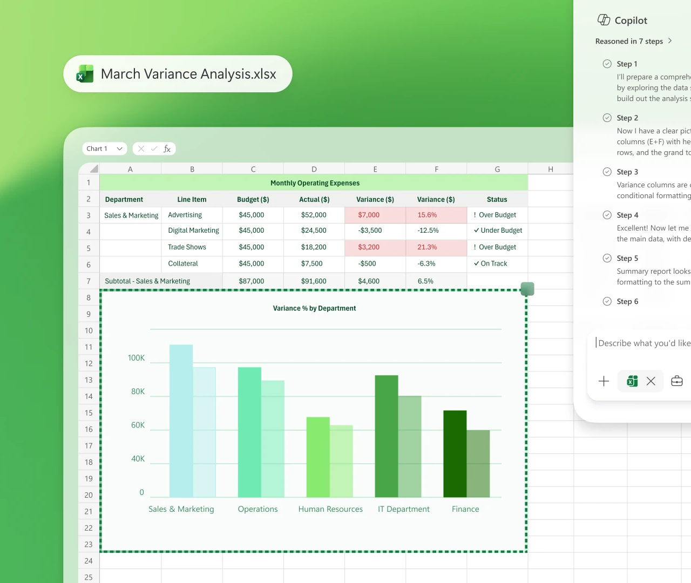This screenshot has height=583, width=691.
Task: Select column E header
Action: click(375, 169)
